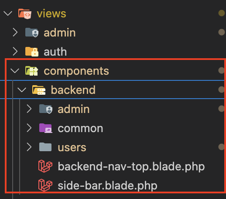Collapse the views folder chevron
Viewport: 226px width, 199px height.
(x=8, y=13)
